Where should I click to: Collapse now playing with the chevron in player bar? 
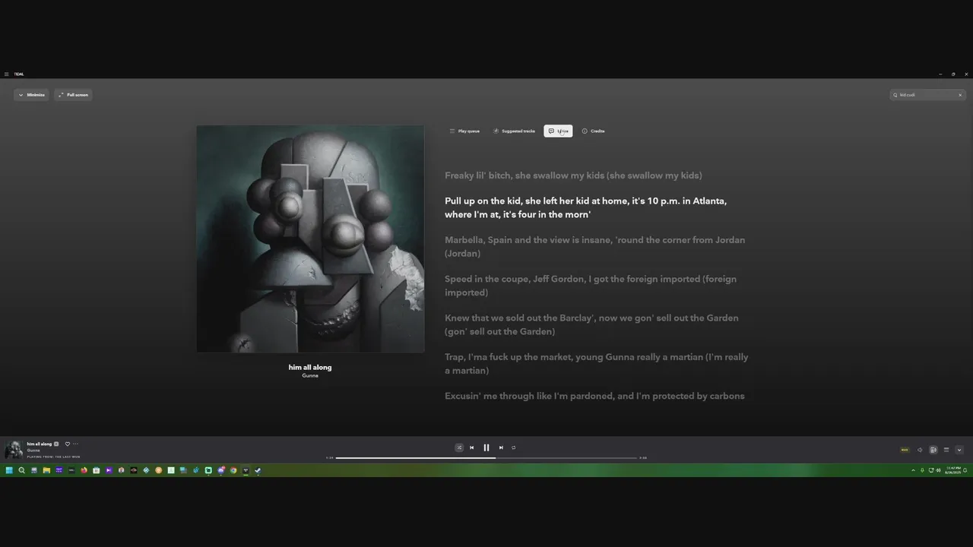pyautogui.click(x=959, y=450)
